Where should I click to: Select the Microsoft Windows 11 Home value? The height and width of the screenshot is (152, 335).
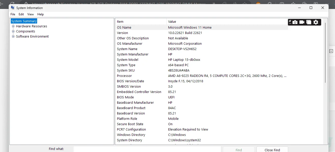190,27
